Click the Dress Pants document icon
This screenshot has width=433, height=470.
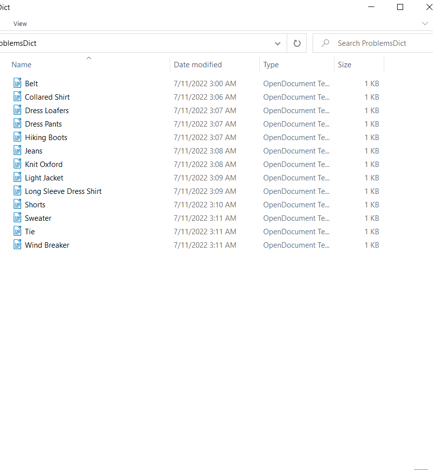coord(17,124)
